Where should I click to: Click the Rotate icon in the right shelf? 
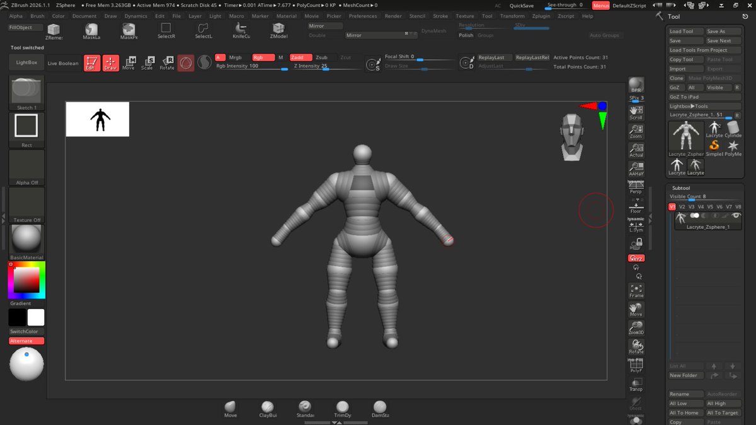coord(636,346)
